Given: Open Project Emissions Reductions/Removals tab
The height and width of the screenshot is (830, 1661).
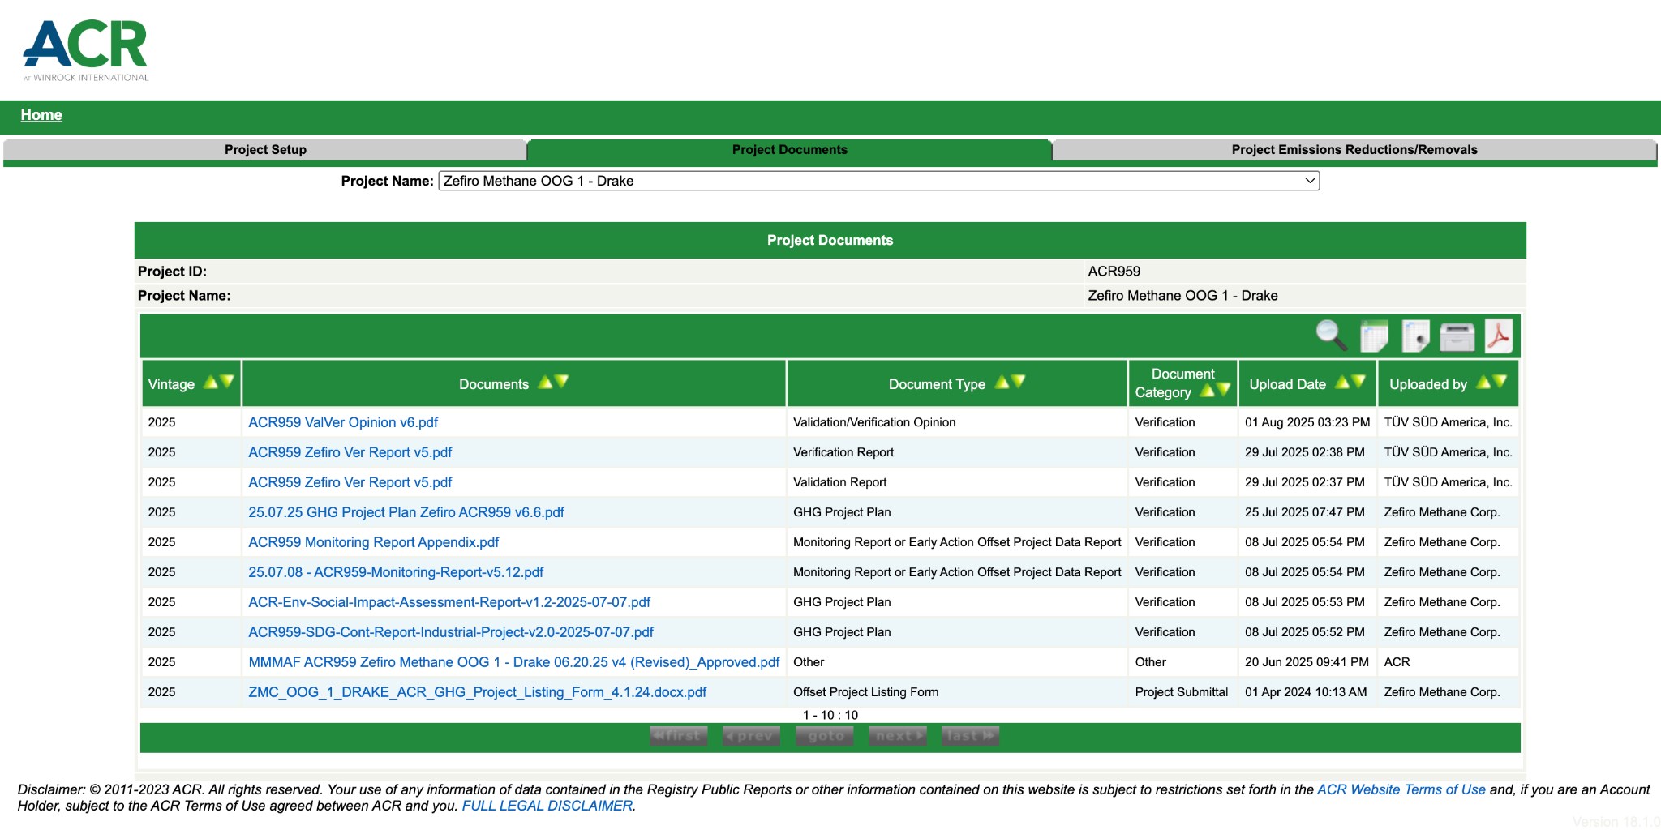Looking at the screenshot, I should coord(1354,150).
